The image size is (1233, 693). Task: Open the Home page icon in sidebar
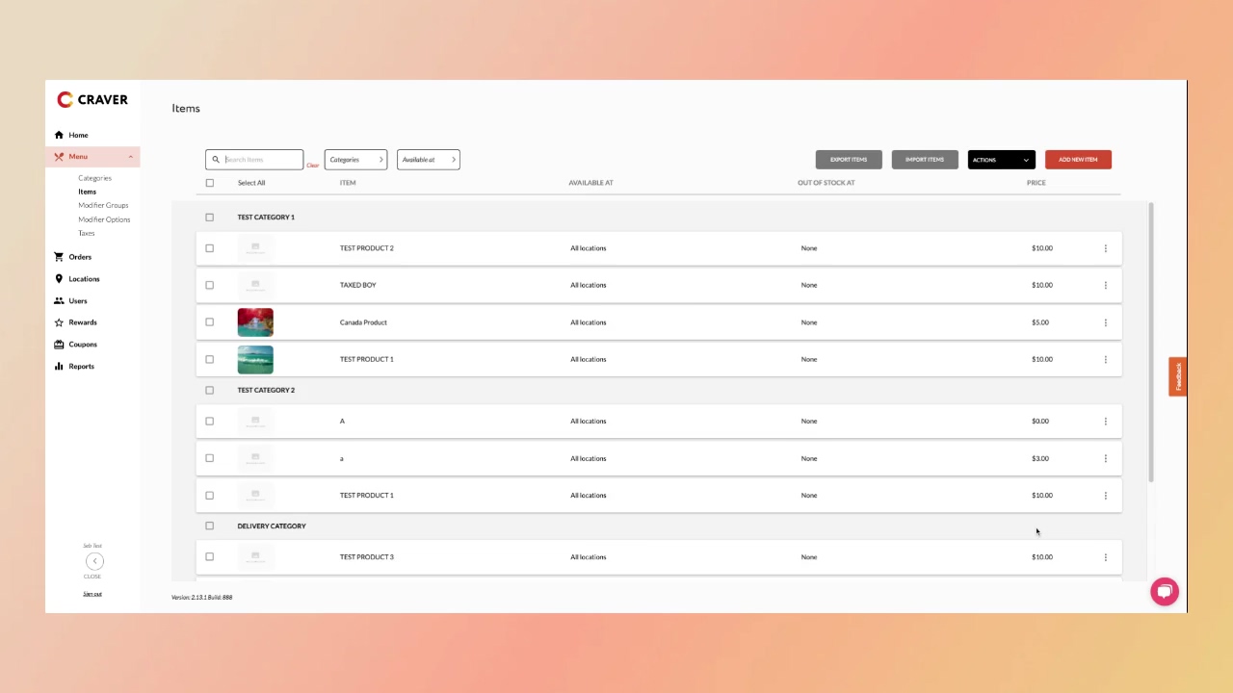[x=59, y=135]
